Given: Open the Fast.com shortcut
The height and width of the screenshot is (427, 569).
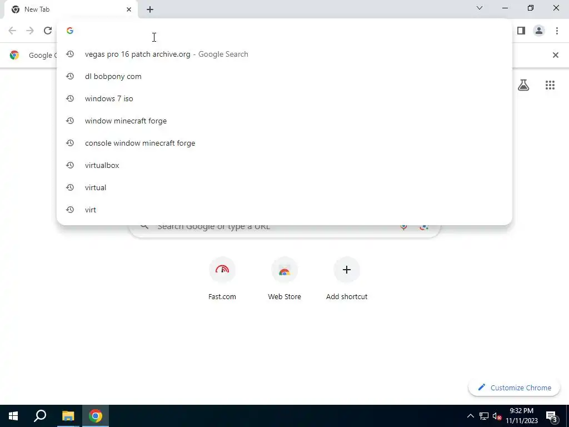Looking at the screenshot, I should click(x=222, y=278).
